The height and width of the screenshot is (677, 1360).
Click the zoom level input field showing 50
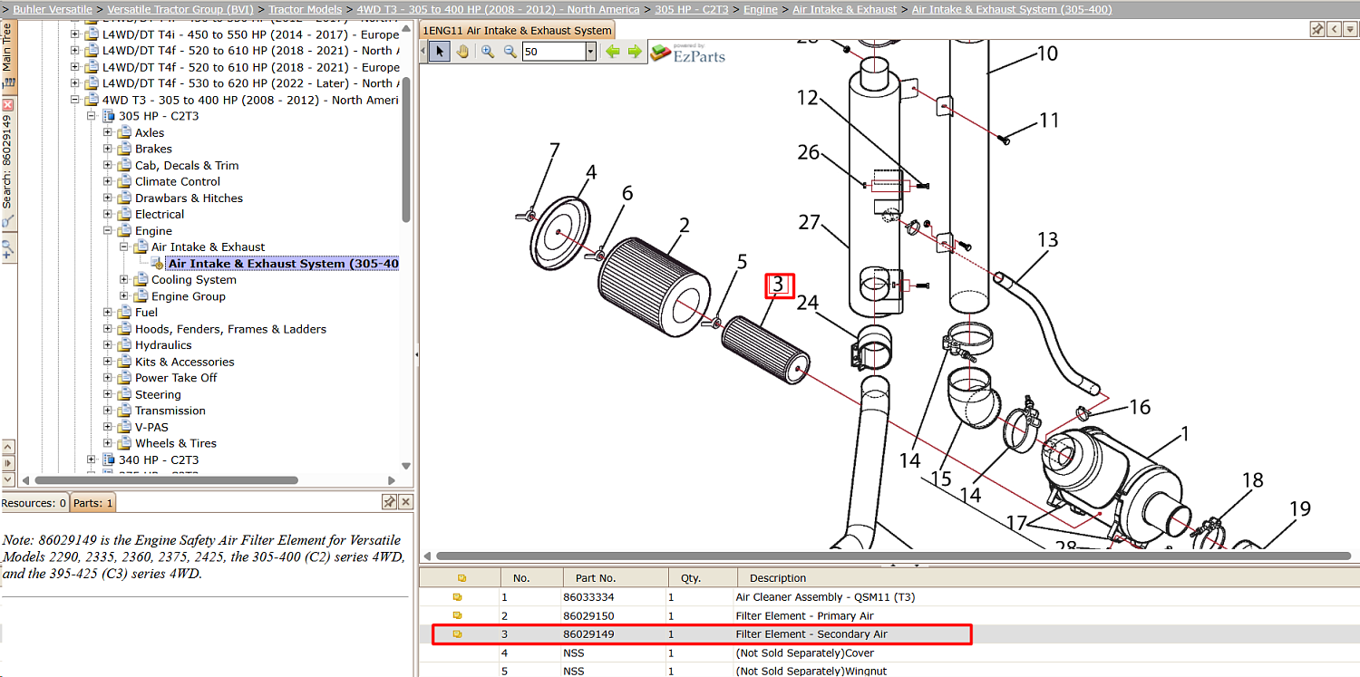coord(554,52)
